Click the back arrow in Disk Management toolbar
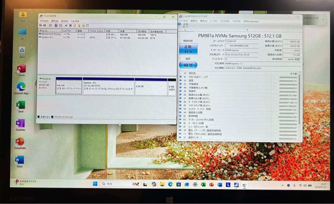Image resolution: width=334 pixels, height=204 pixels. [40, 25]
